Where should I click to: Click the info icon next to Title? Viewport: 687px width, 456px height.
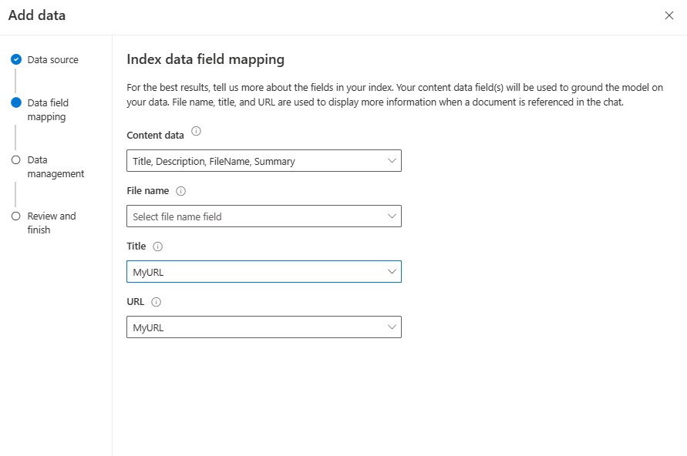click(158, 246)
